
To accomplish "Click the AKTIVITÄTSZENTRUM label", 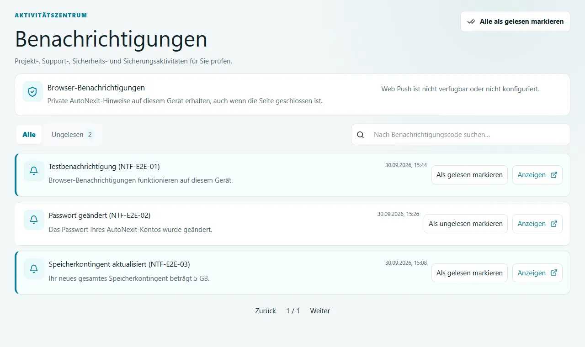I will point(51,16).
